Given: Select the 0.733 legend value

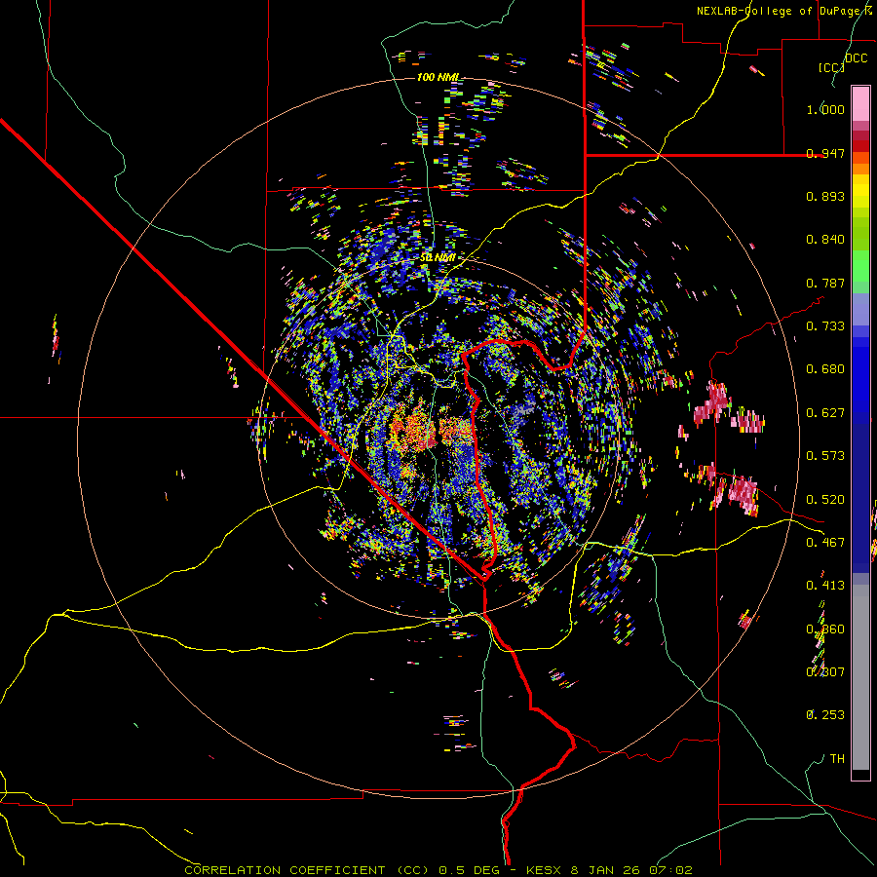Looking at the screenshot, I should [825, 326].
